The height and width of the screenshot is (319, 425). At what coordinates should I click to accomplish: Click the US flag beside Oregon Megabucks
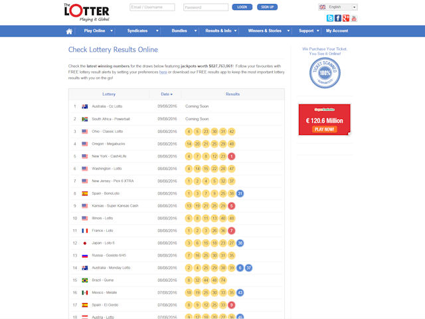85,144
